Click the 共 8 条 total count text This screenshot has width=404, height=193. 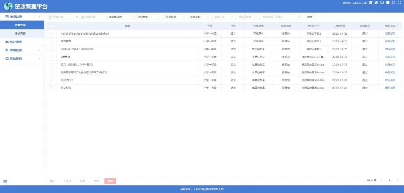point(371,180)
